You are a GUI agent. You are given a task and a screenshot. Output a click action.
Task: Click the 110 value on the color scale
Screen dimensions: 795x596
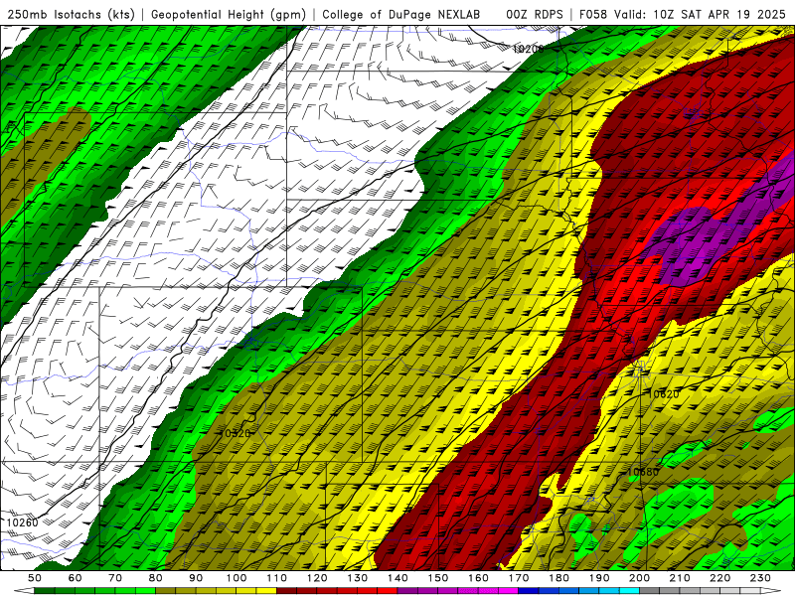tap(276, 578)
